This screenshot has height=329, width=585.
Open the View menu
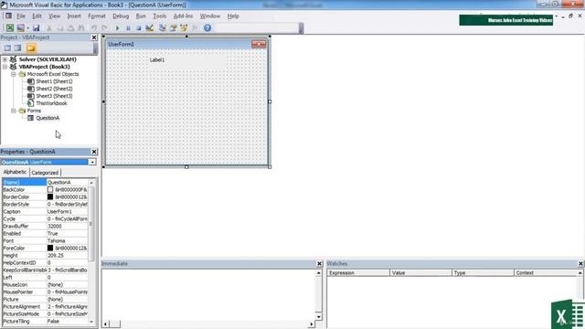click(x=55, y=16)
